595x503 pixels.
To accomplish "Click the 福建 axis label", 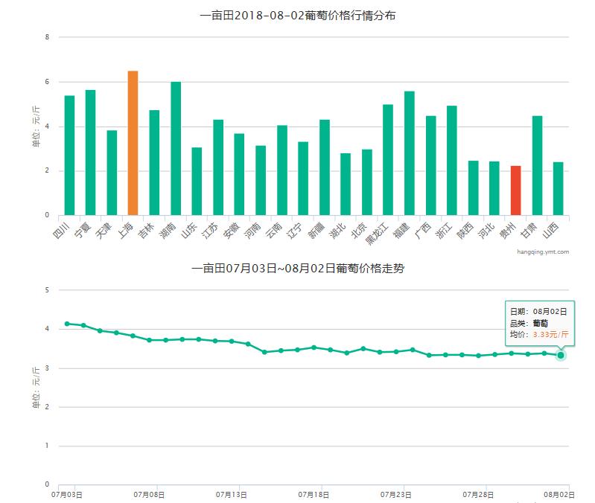I will pos(402,231).
